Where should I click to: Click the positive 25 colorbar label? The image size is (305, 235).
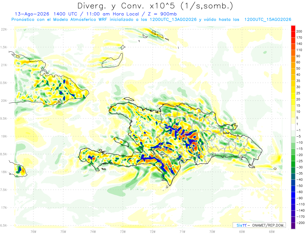coord(298,93)
